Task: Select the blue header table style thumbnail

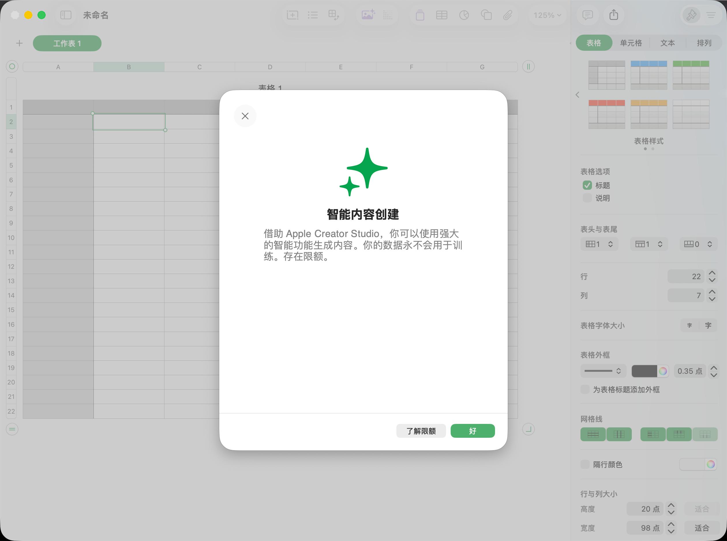Action: [649, 75]
